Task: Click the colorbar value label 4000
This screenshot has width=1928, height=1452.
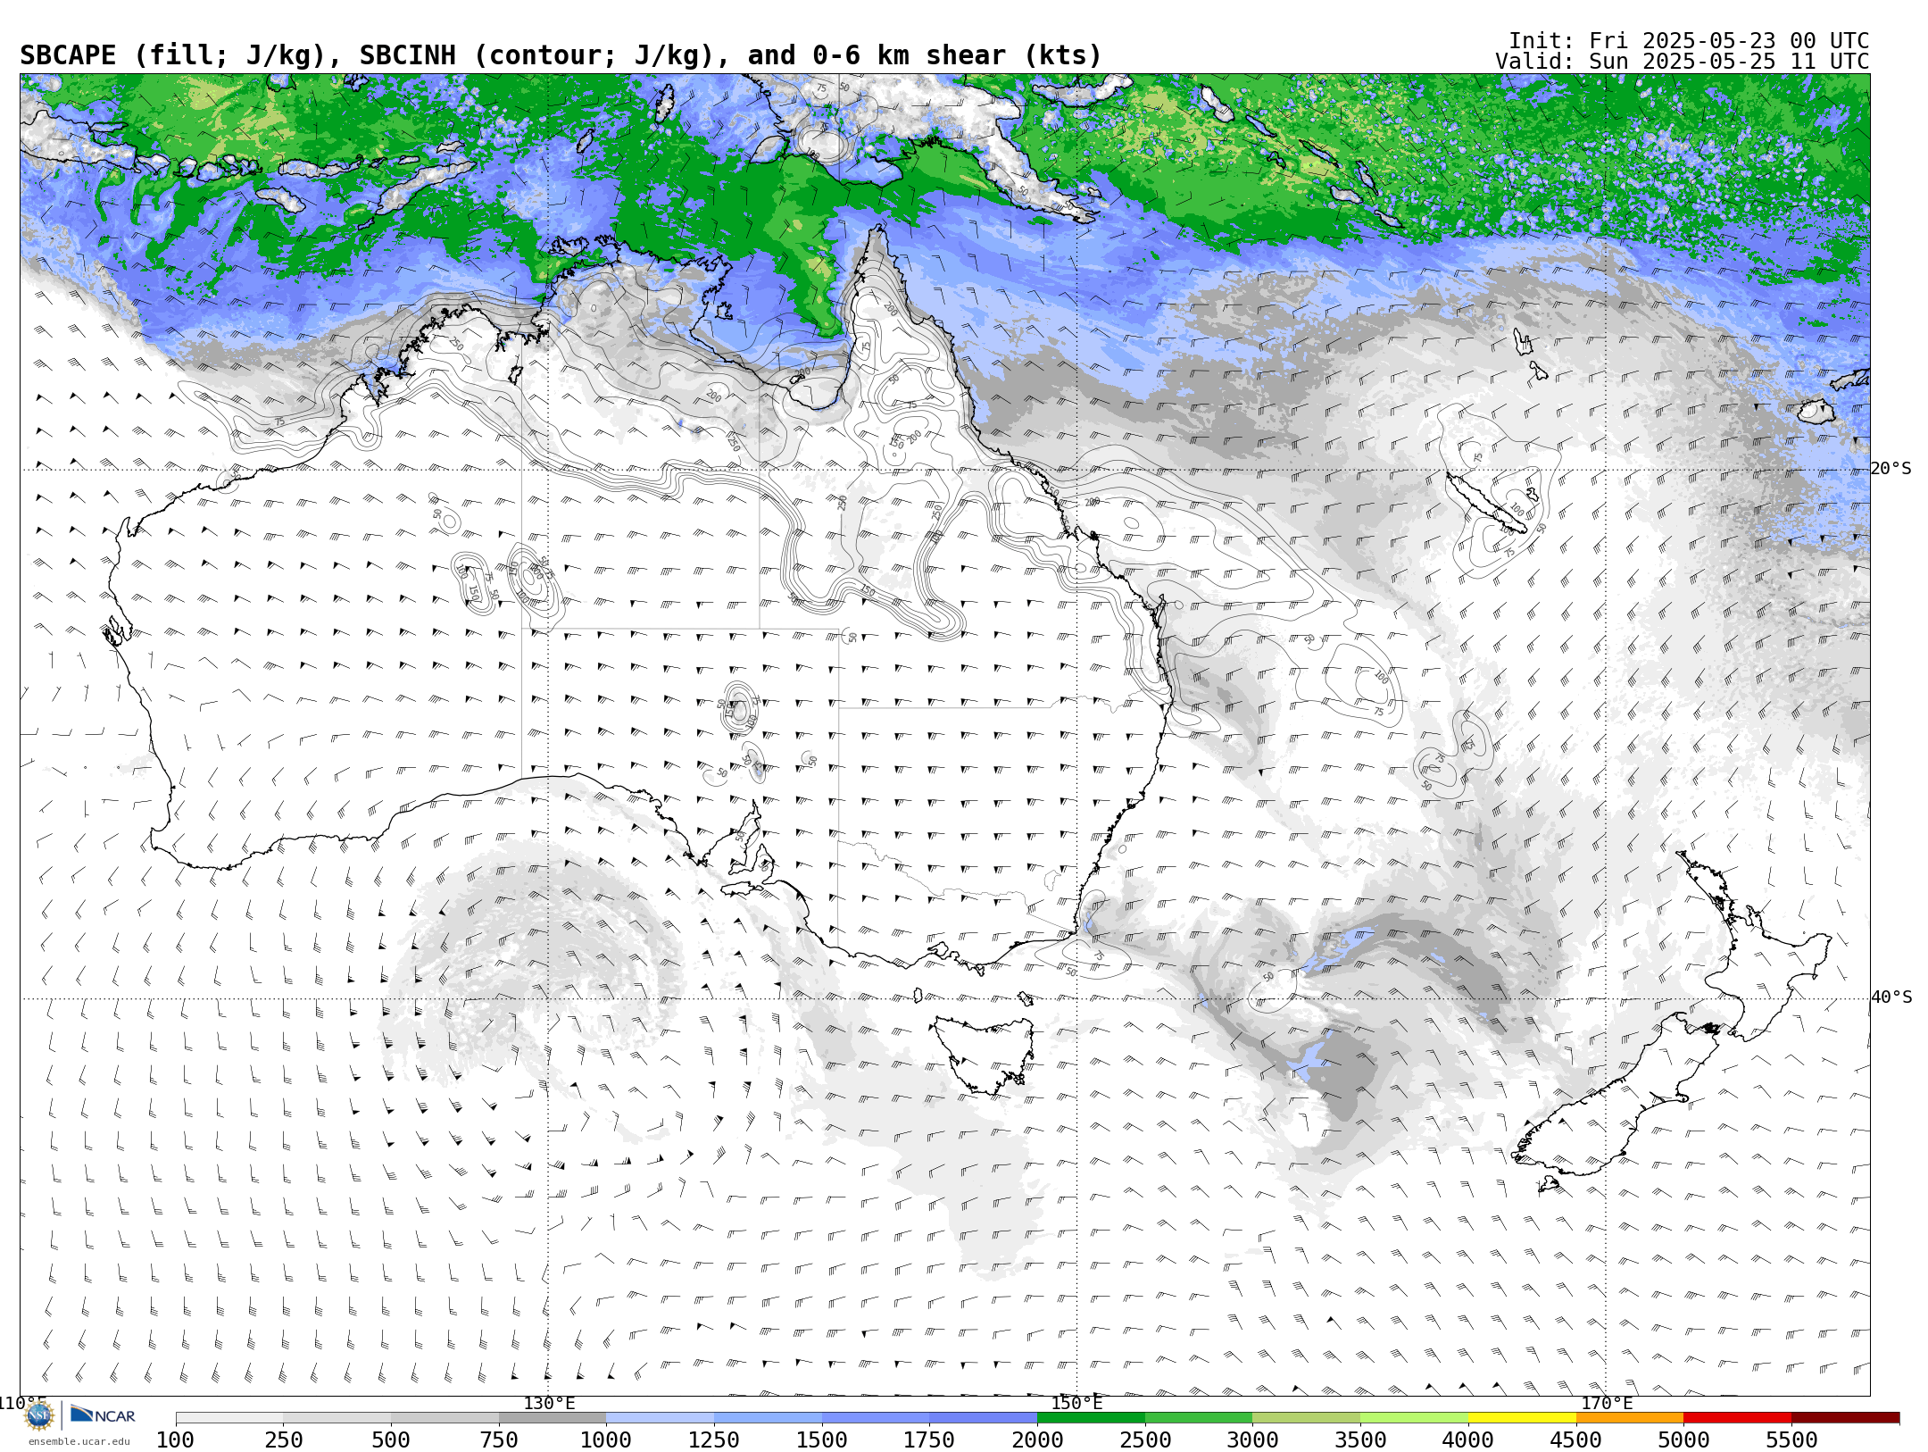Action: [1468, 1440]
